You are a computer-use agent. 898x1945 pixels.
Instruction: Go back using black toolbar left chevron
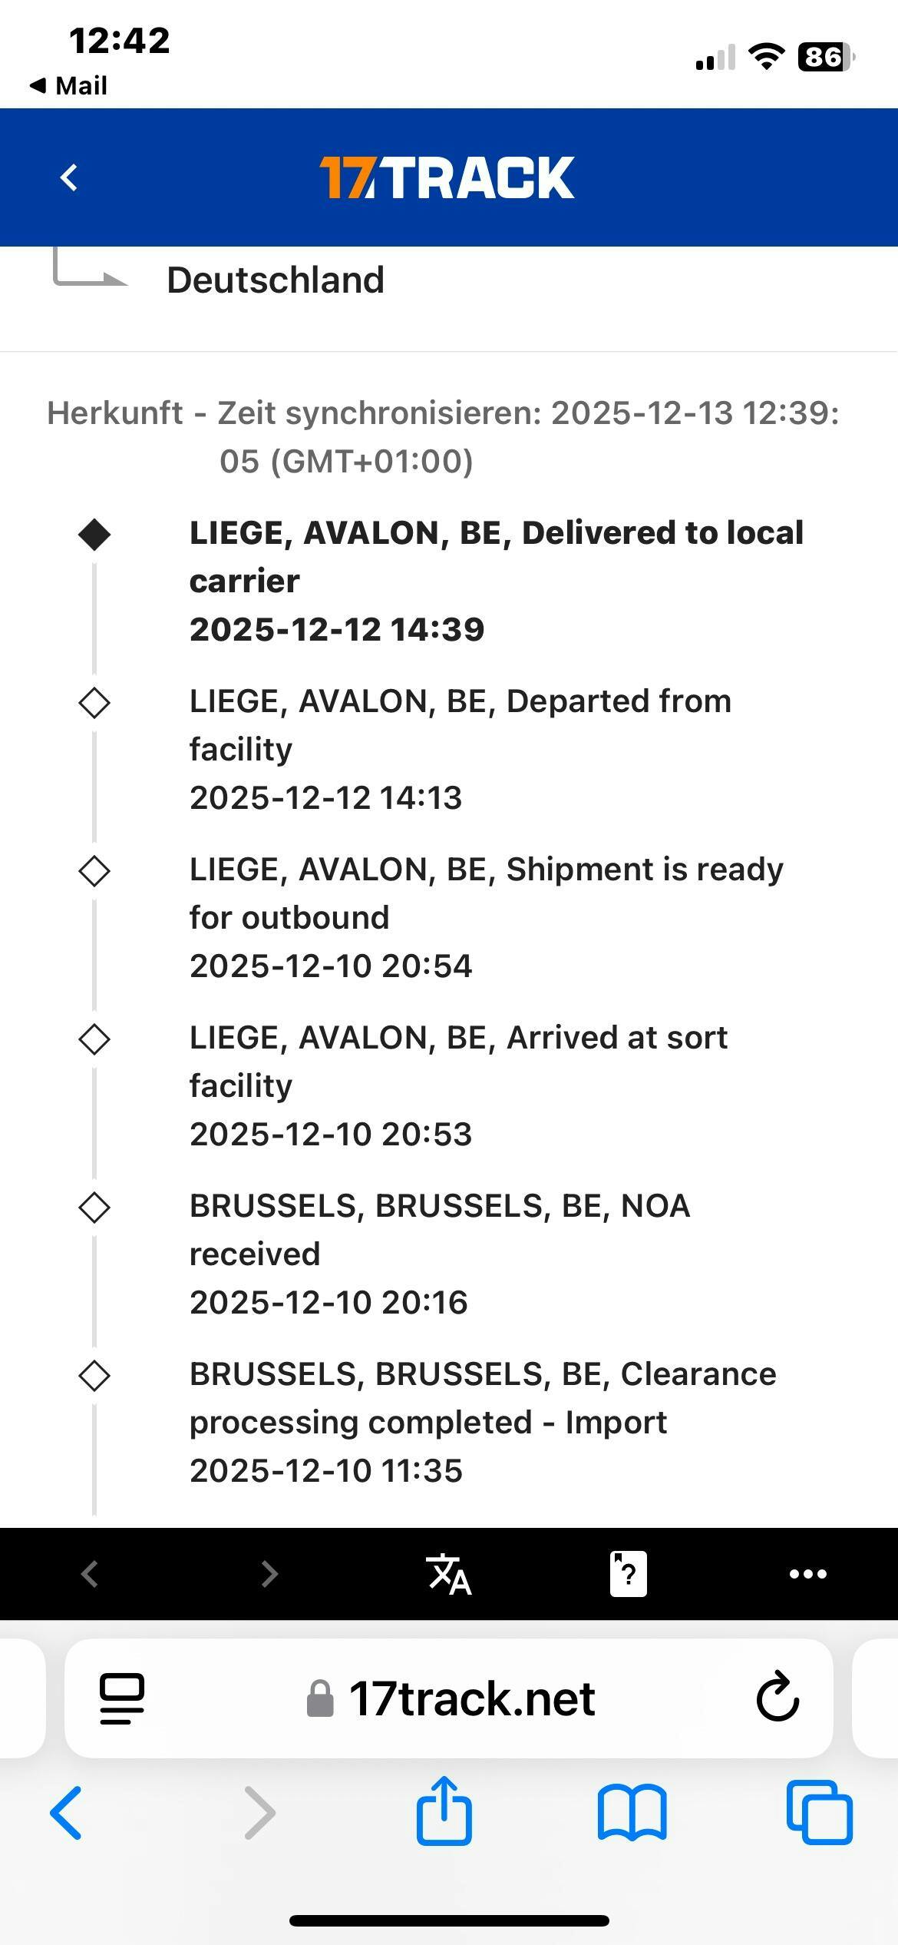coord(90,1574)
